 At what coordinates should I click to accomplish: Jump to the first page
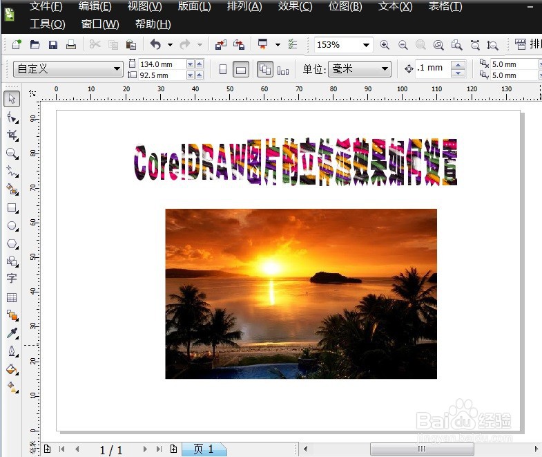point(62,449)
